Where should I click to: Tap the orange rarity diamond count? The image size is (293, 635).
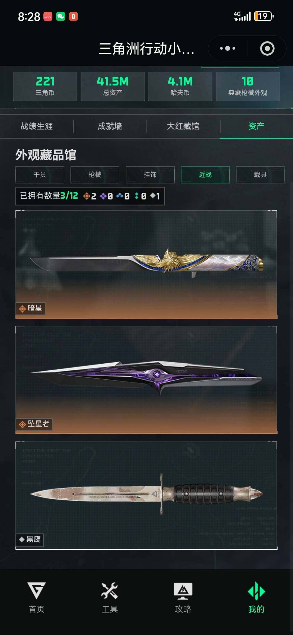click(x=90, y=196)
